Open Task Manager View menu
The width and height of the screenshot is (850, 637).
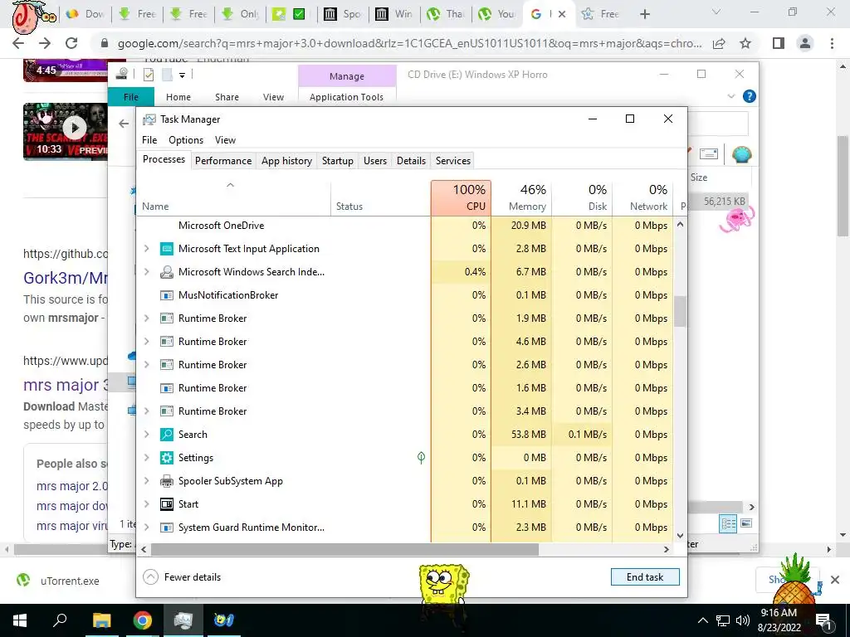225,140
